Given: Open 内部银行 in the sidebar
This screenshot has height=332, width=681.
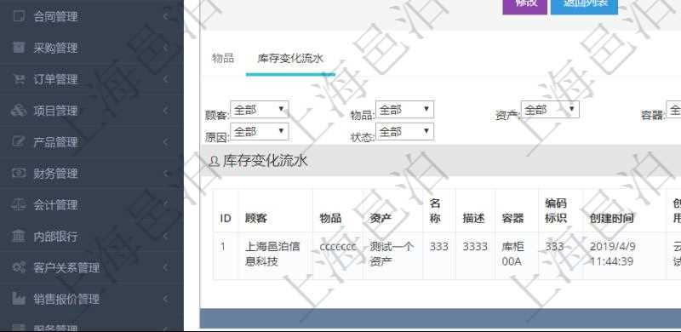Looking at the screenshot, I should tap(92, 236).
